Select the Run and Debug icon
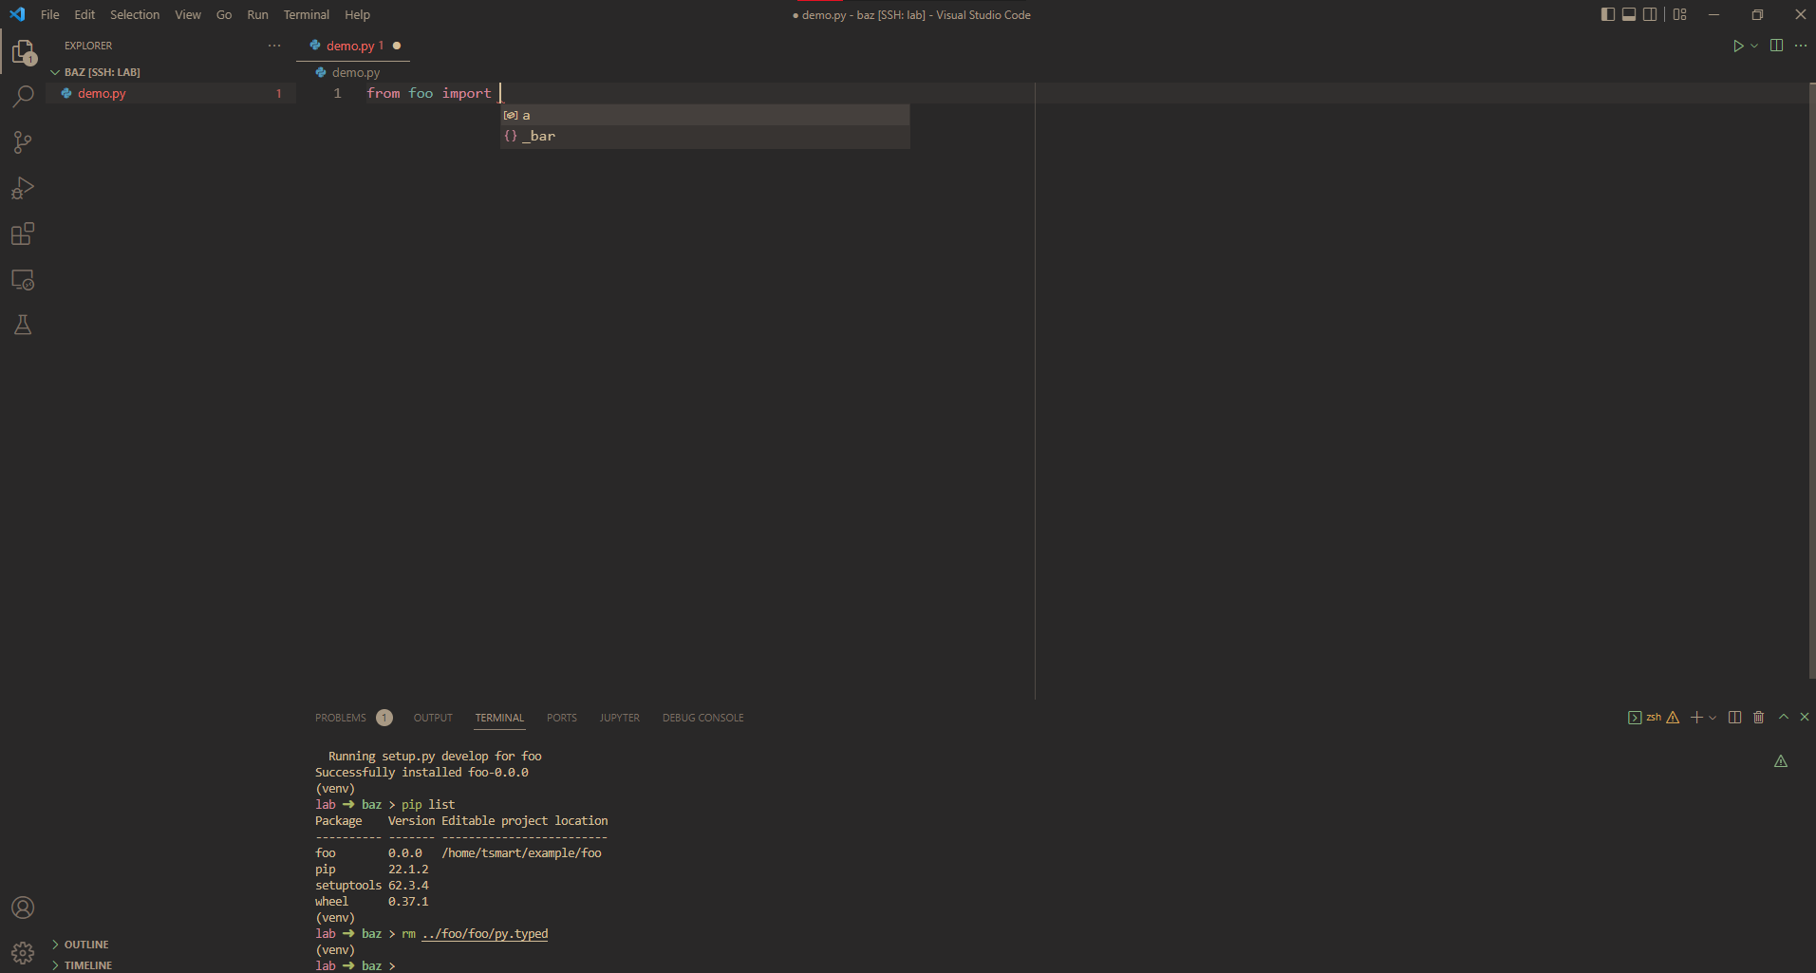 coord(23,188)
